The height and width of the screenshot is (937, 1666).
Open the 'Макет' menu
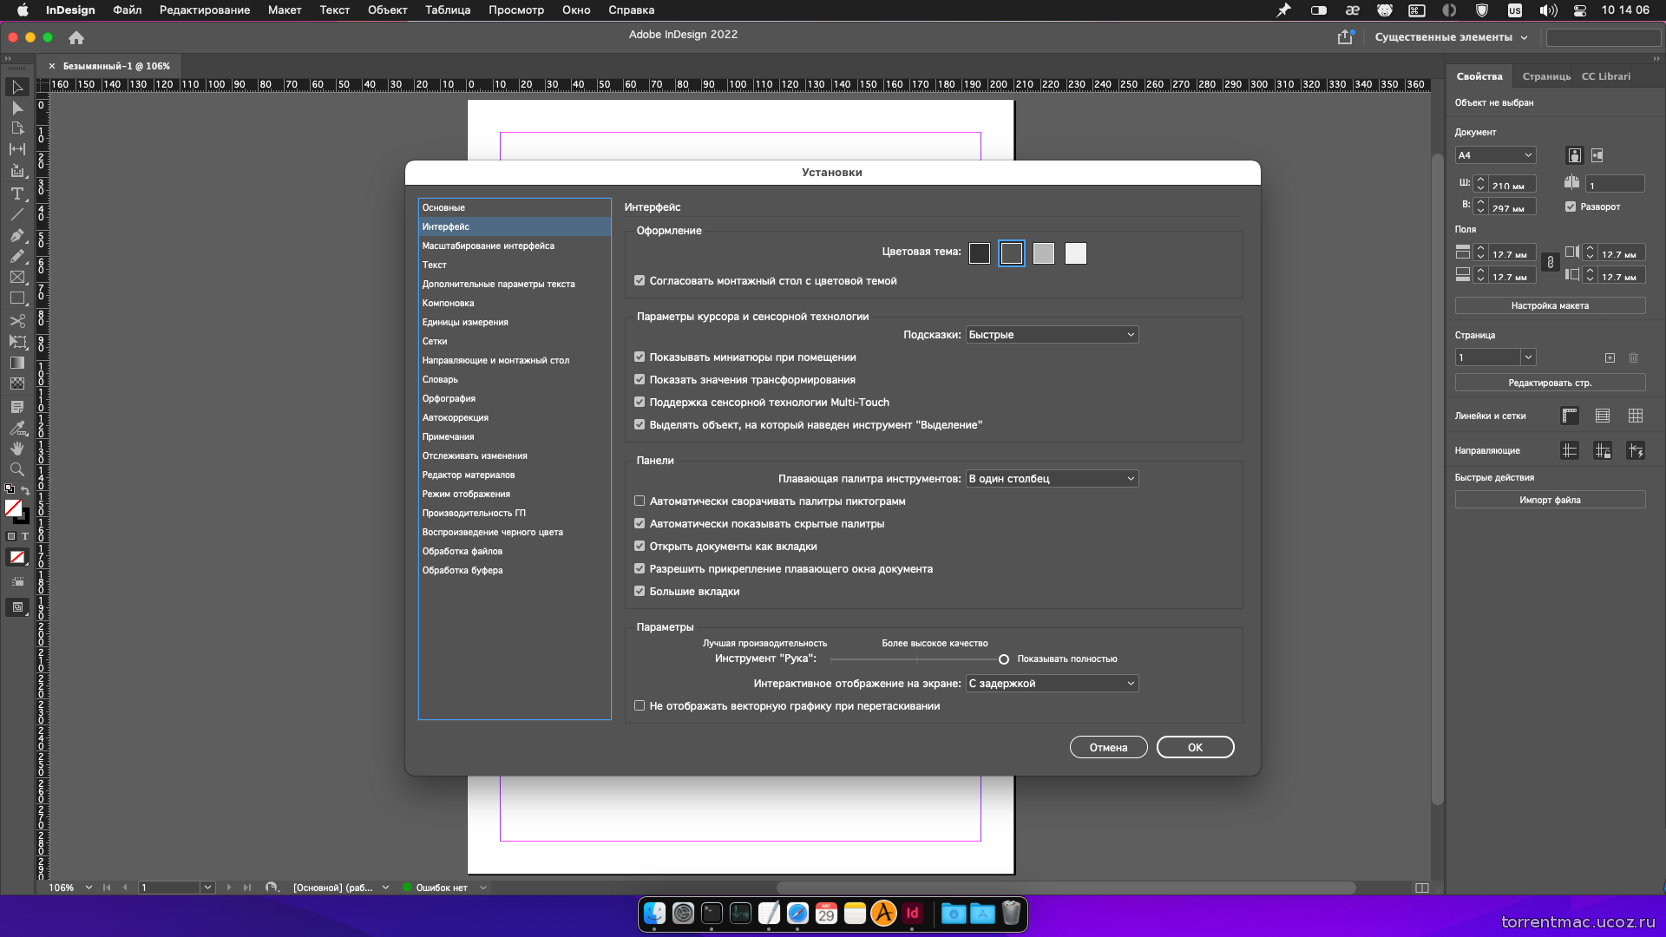click(284, 10)
